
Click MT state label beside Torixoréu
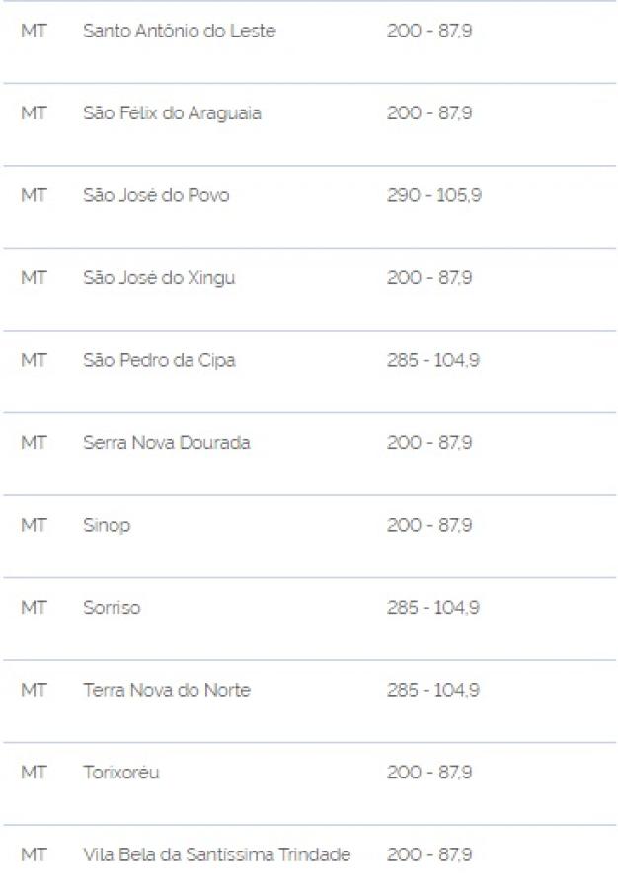[x=34, y=773]
